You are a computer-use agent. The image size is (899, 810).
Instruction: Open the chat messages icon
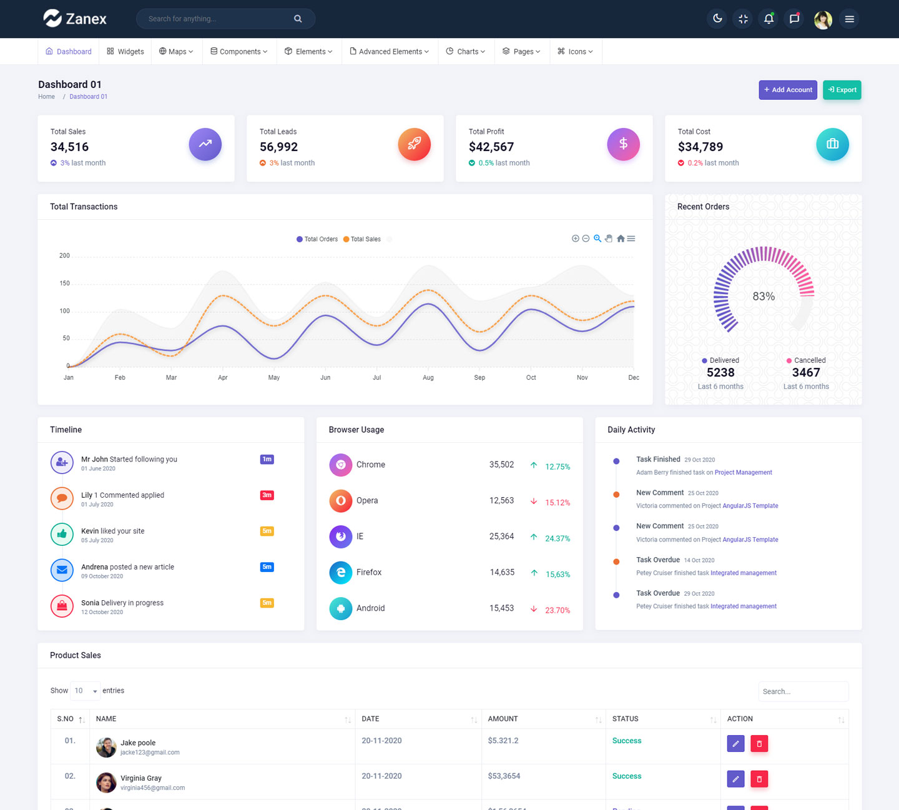point(794,19)
